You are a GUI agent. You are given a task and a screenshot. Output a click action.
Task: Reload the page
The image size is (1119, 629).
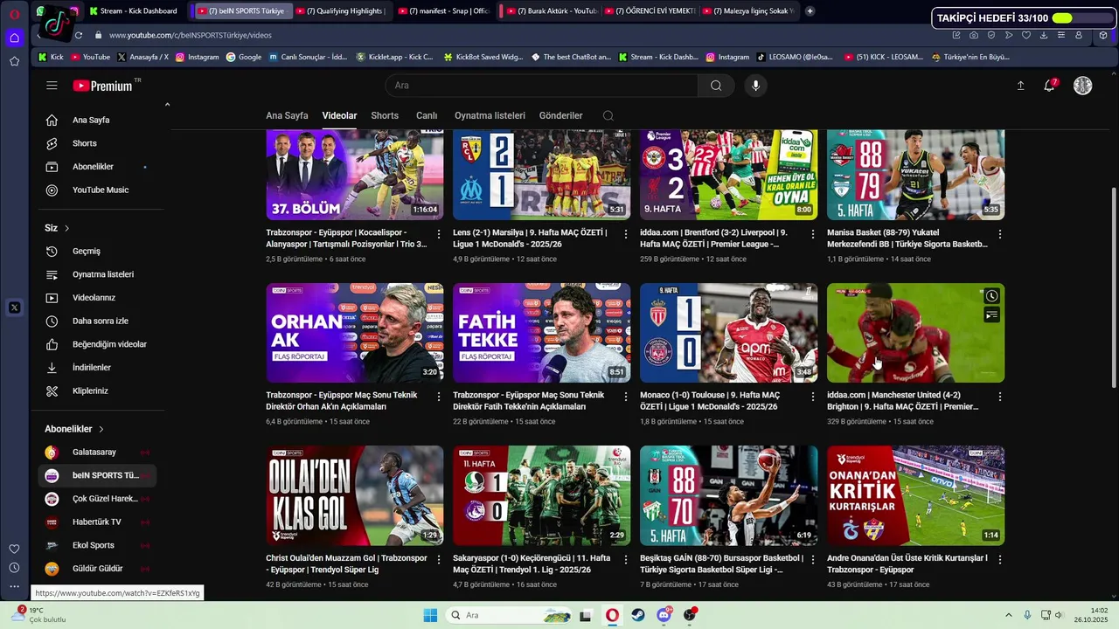[78, 35]
